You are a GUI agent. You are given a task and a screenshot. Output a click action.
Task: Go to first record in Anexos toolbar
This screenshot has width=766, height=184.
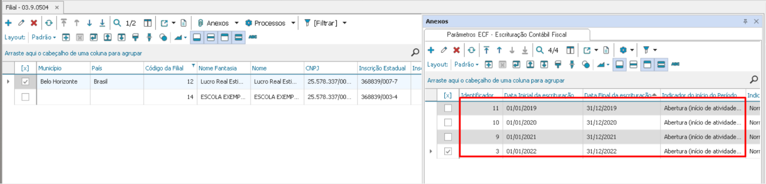[486, 50]
